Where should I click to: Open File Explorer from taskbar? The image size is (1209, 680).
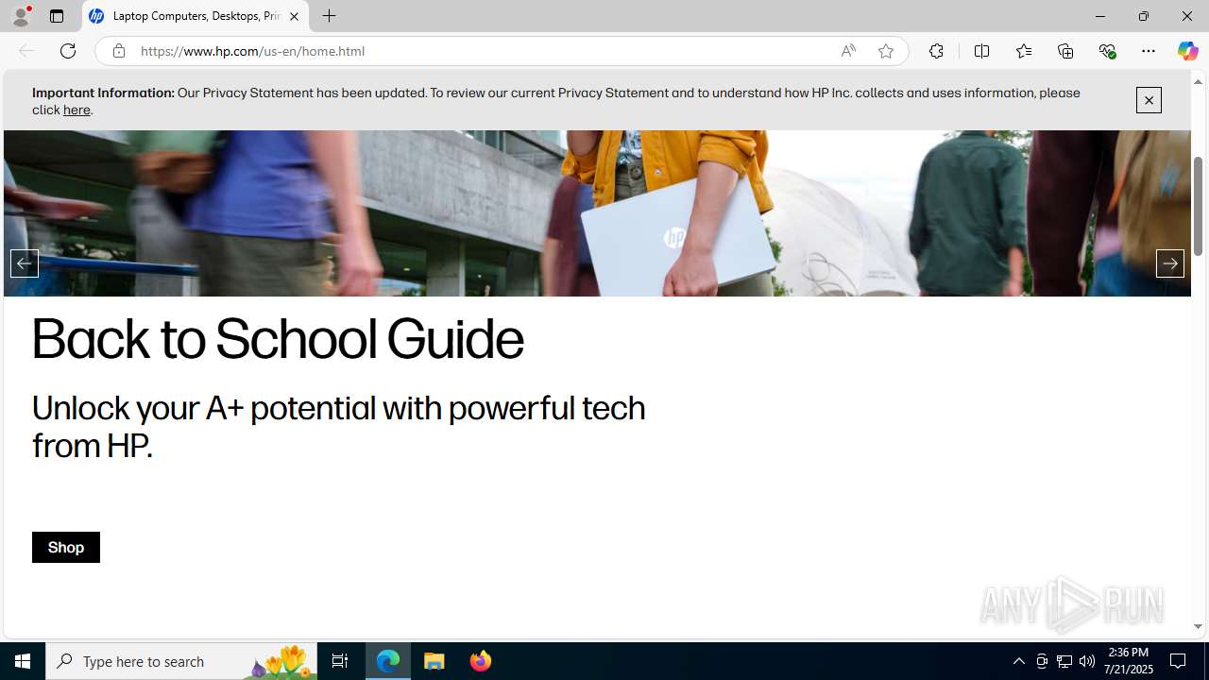click(x=434, y=661)
